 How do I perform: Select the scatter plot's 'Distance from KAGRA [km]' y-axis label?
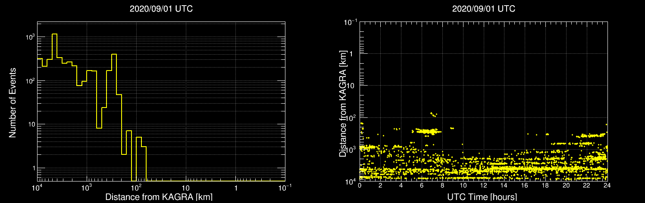click(x=343, y=104)
